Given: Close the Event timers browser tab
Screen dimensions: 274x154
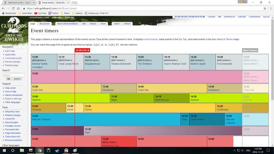Looking at the screenshot, I should [68, 3].
